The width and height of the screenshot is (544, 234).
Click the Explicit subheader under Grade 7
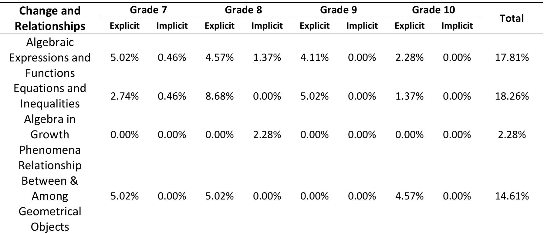click(124, 26)
